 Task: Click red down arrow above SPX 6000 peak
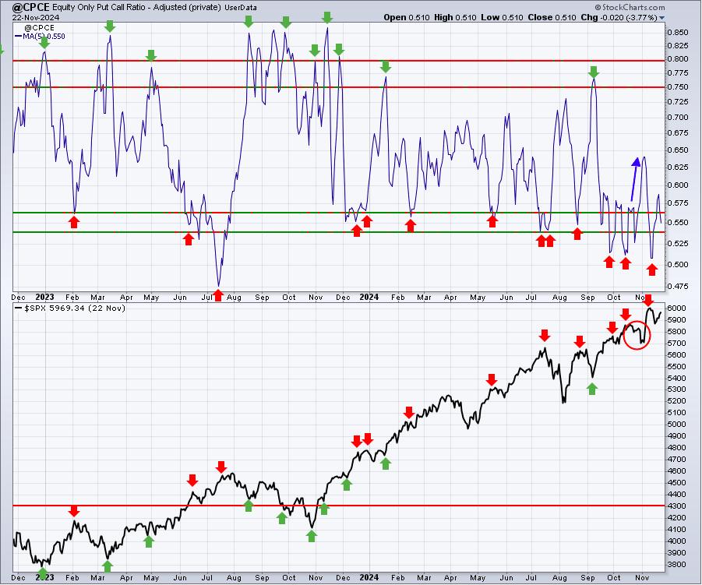[x=648, y=300]
